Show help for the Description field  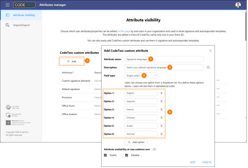click(x=208, y=68)
